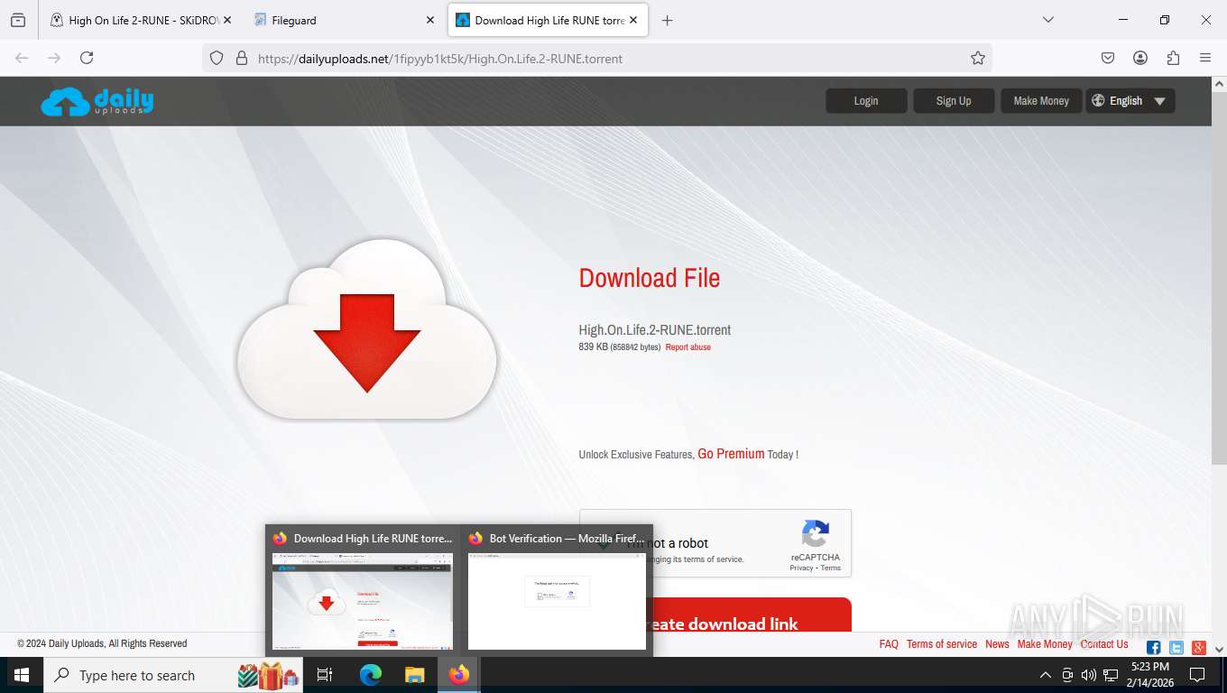
Task: Show hidden system tray icons
Action: (1046, 675)
